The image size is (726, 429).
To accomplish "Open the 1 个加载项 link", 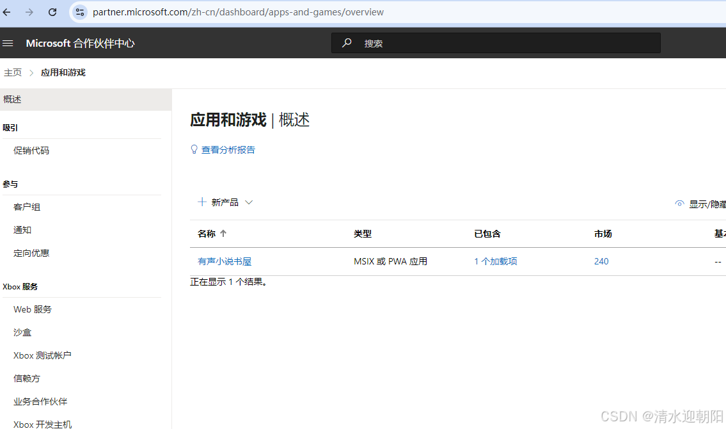I will (x=496, y=261).
